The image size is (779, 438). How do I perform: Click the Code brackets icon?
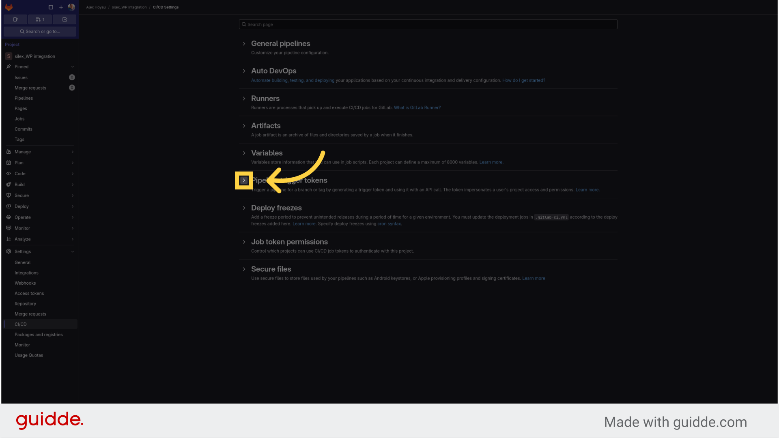coord(9,174)
